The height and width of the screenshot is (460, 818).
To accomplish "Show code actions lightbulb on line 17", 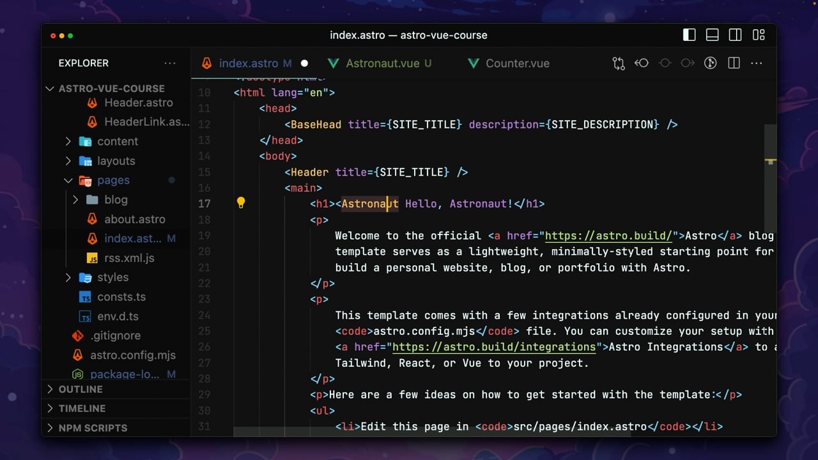I will (241, 203).
